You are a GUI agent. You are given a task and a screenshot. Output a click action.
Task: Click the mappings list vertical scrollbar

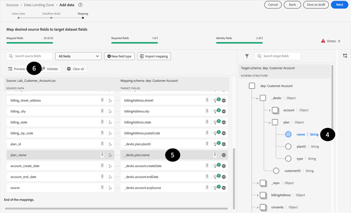click(x=234, y=178)
